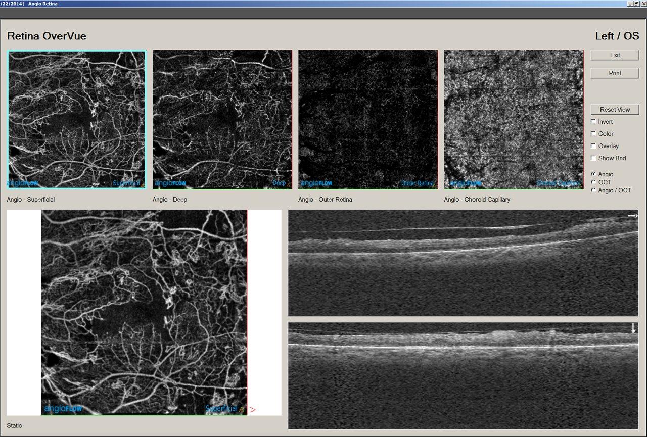Minimize the Angio Retina window
The height and width of the screenshot is (437, 647).
point(630,4)
